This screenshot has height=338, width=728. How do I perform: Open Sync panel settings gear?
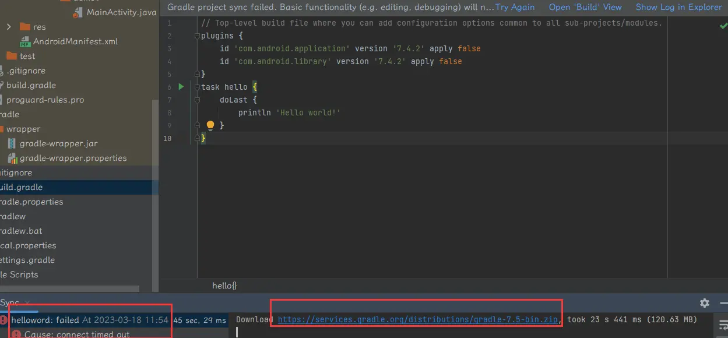point(705,303)
